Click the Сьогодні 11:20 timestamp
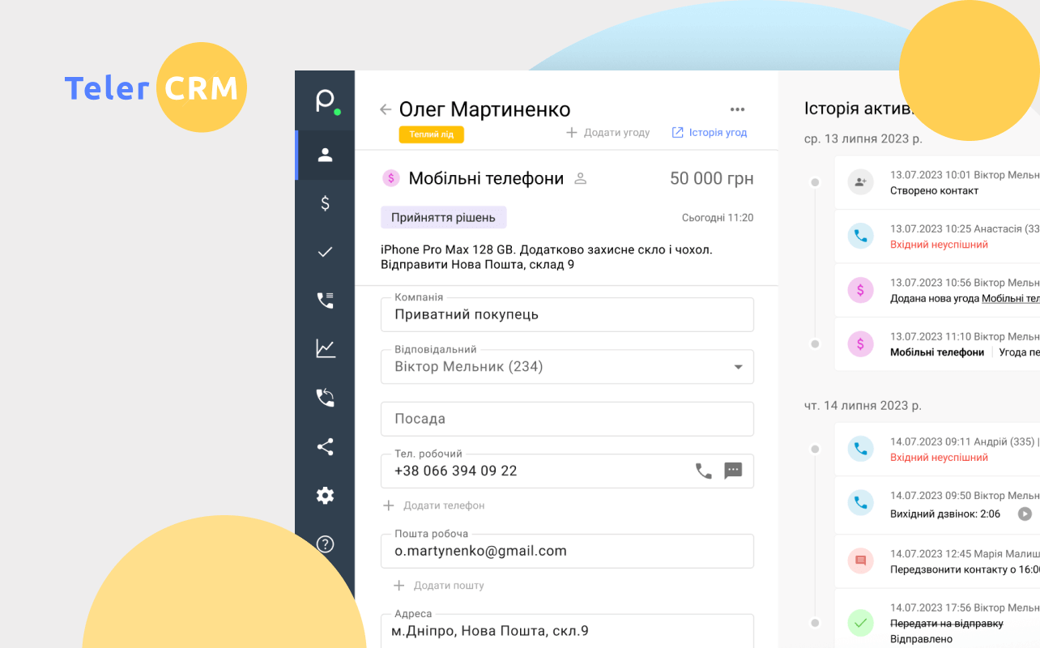Screen dimensions: 1040x648 718,218
